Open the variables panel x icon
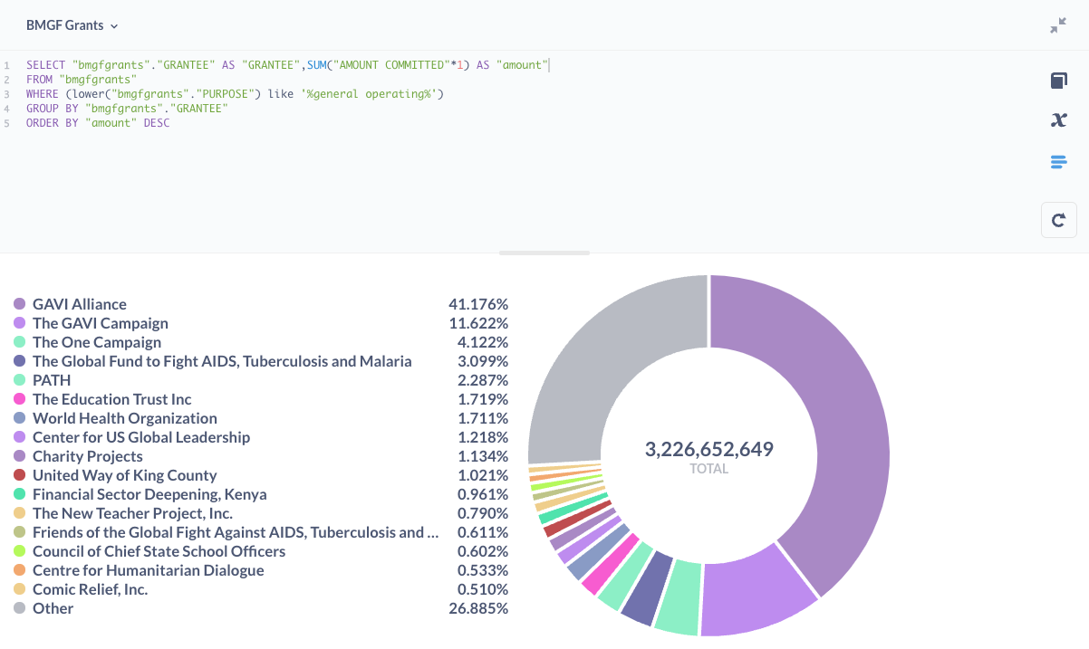Screen dimensions: 1089x649 tap(1058, 119)
